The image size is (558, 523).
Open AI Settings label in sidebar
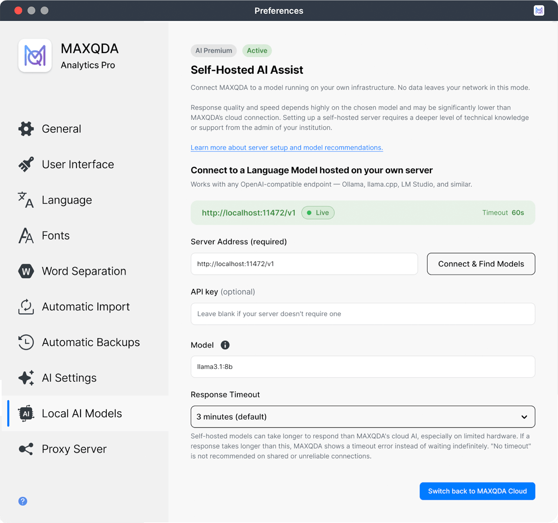point(69,378)
